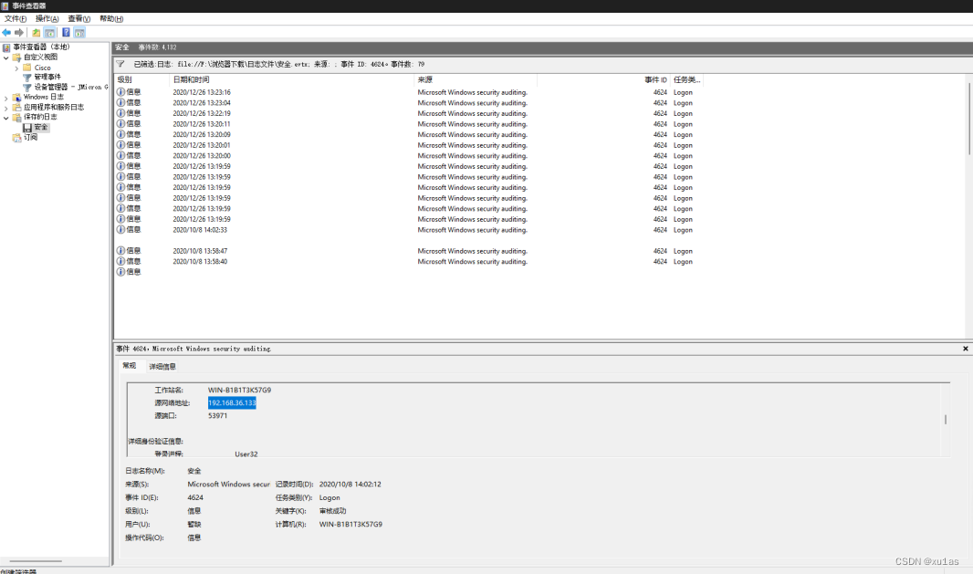Open the saved 安全 log icon
This screenshot has height=574, width=973.
27,127
